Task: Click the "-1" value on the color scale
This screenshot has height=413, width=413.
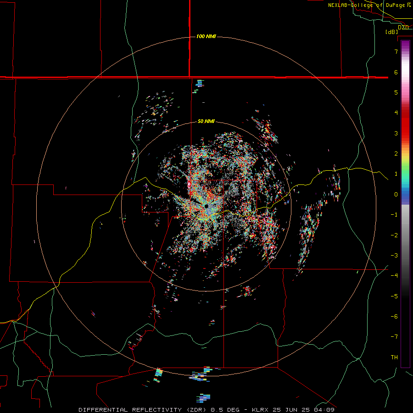Action: click(394, 215)
